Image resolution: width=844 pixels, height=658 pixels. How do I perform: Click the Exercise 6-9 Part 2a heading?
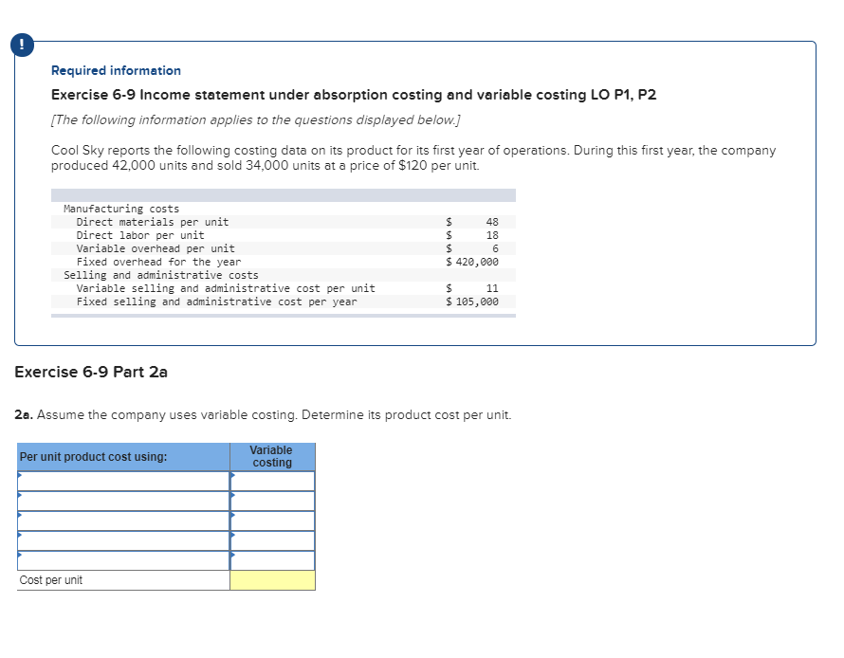click(x=90, y=372)
